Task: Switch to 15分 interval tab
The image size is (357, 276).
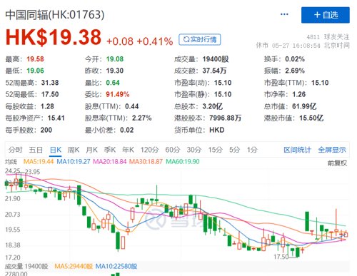Action: (x=216, y=150)
